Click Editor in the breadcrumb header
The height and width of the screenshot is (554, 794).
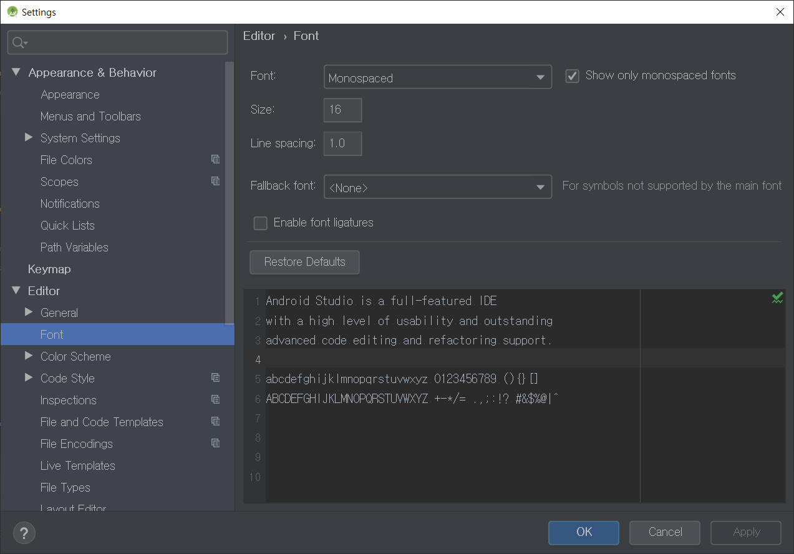click(x=259, y=36)
